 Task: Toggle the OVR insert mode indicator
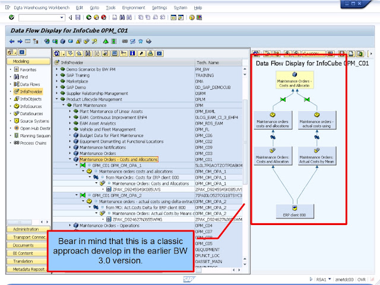(x=362, y=280)
